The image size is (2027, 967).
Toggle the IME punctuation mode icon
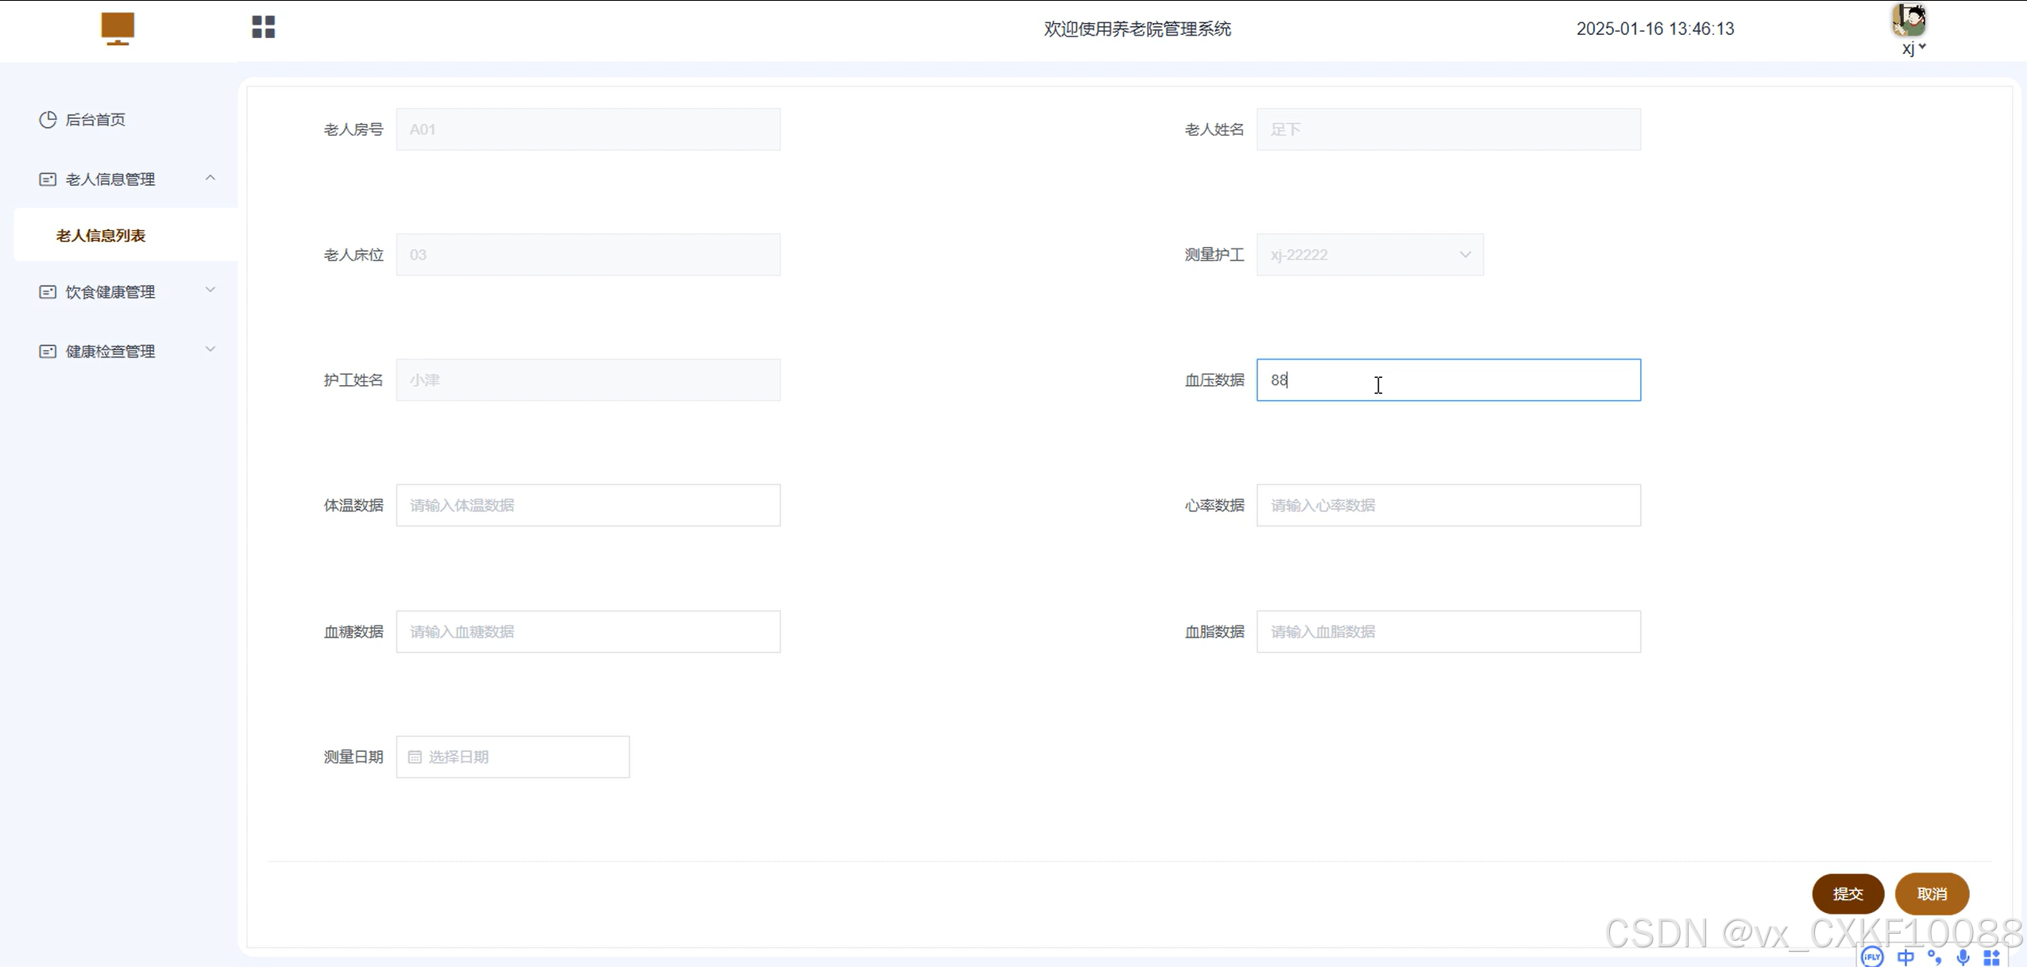pyautogui.click(x=1934, y=957)
